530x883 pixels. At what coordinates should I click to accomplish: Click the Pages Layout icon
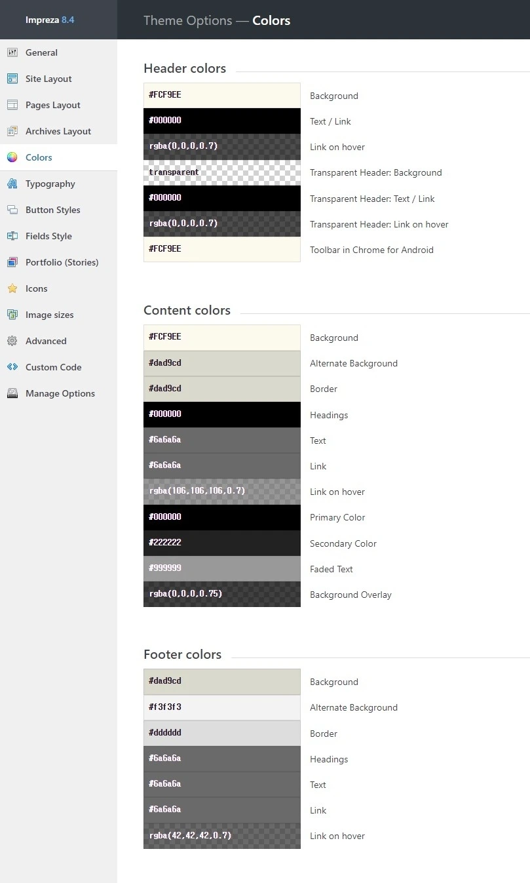[12, 105]
